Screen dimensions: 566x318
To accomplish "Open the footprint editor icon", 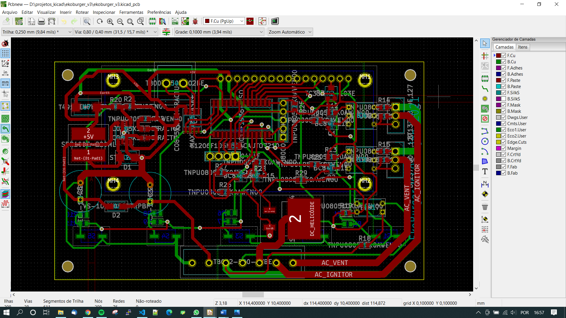I will [x=152, y=21].
